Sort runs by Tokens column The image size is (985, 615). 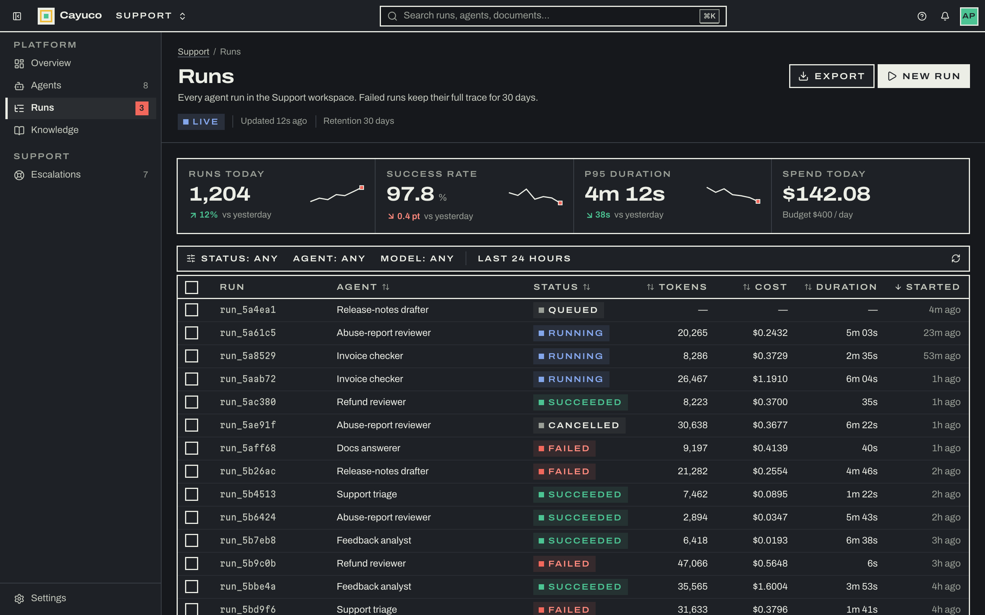pyautogui.click(x=676, y=287)
